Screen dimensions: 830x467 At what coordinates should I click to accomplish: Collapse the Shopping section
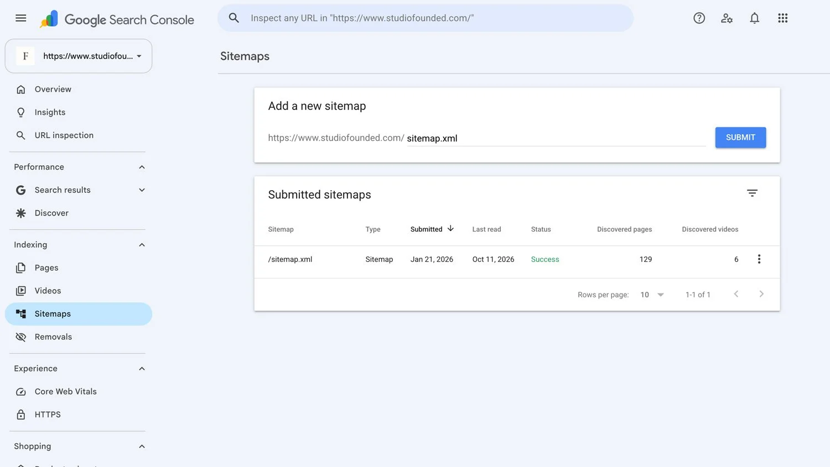pos(142,447)
